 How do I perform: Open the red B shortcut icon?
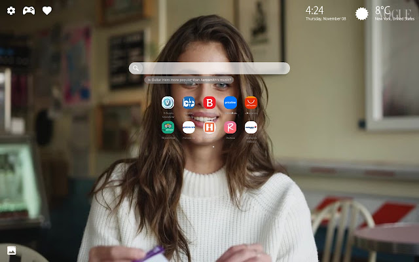coord(209,103)
